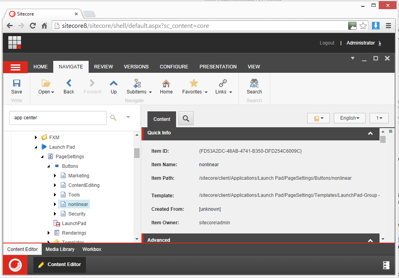Click the Links chain icon
399x278 pixels.
223,83
